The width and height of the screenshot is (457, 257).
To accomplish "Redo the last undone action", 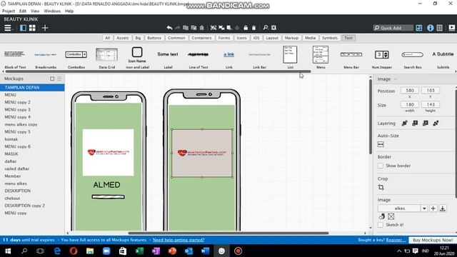I will click(x=177, y=28).
